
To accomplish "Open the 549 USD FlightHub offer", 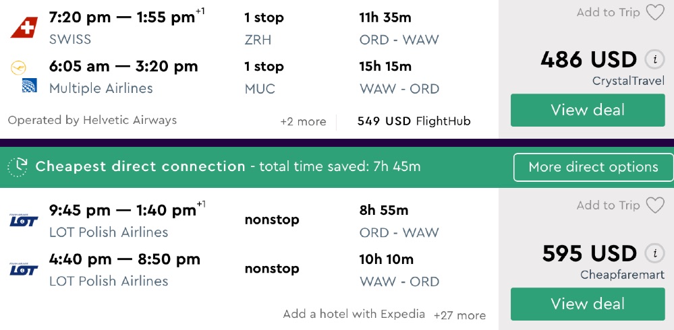I will [x=414, y=122].
